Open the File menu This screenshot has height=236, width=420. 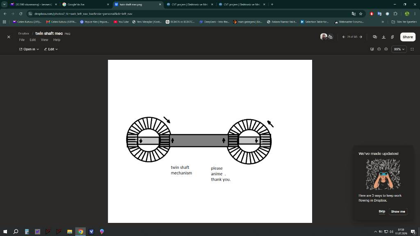(22, 40)
